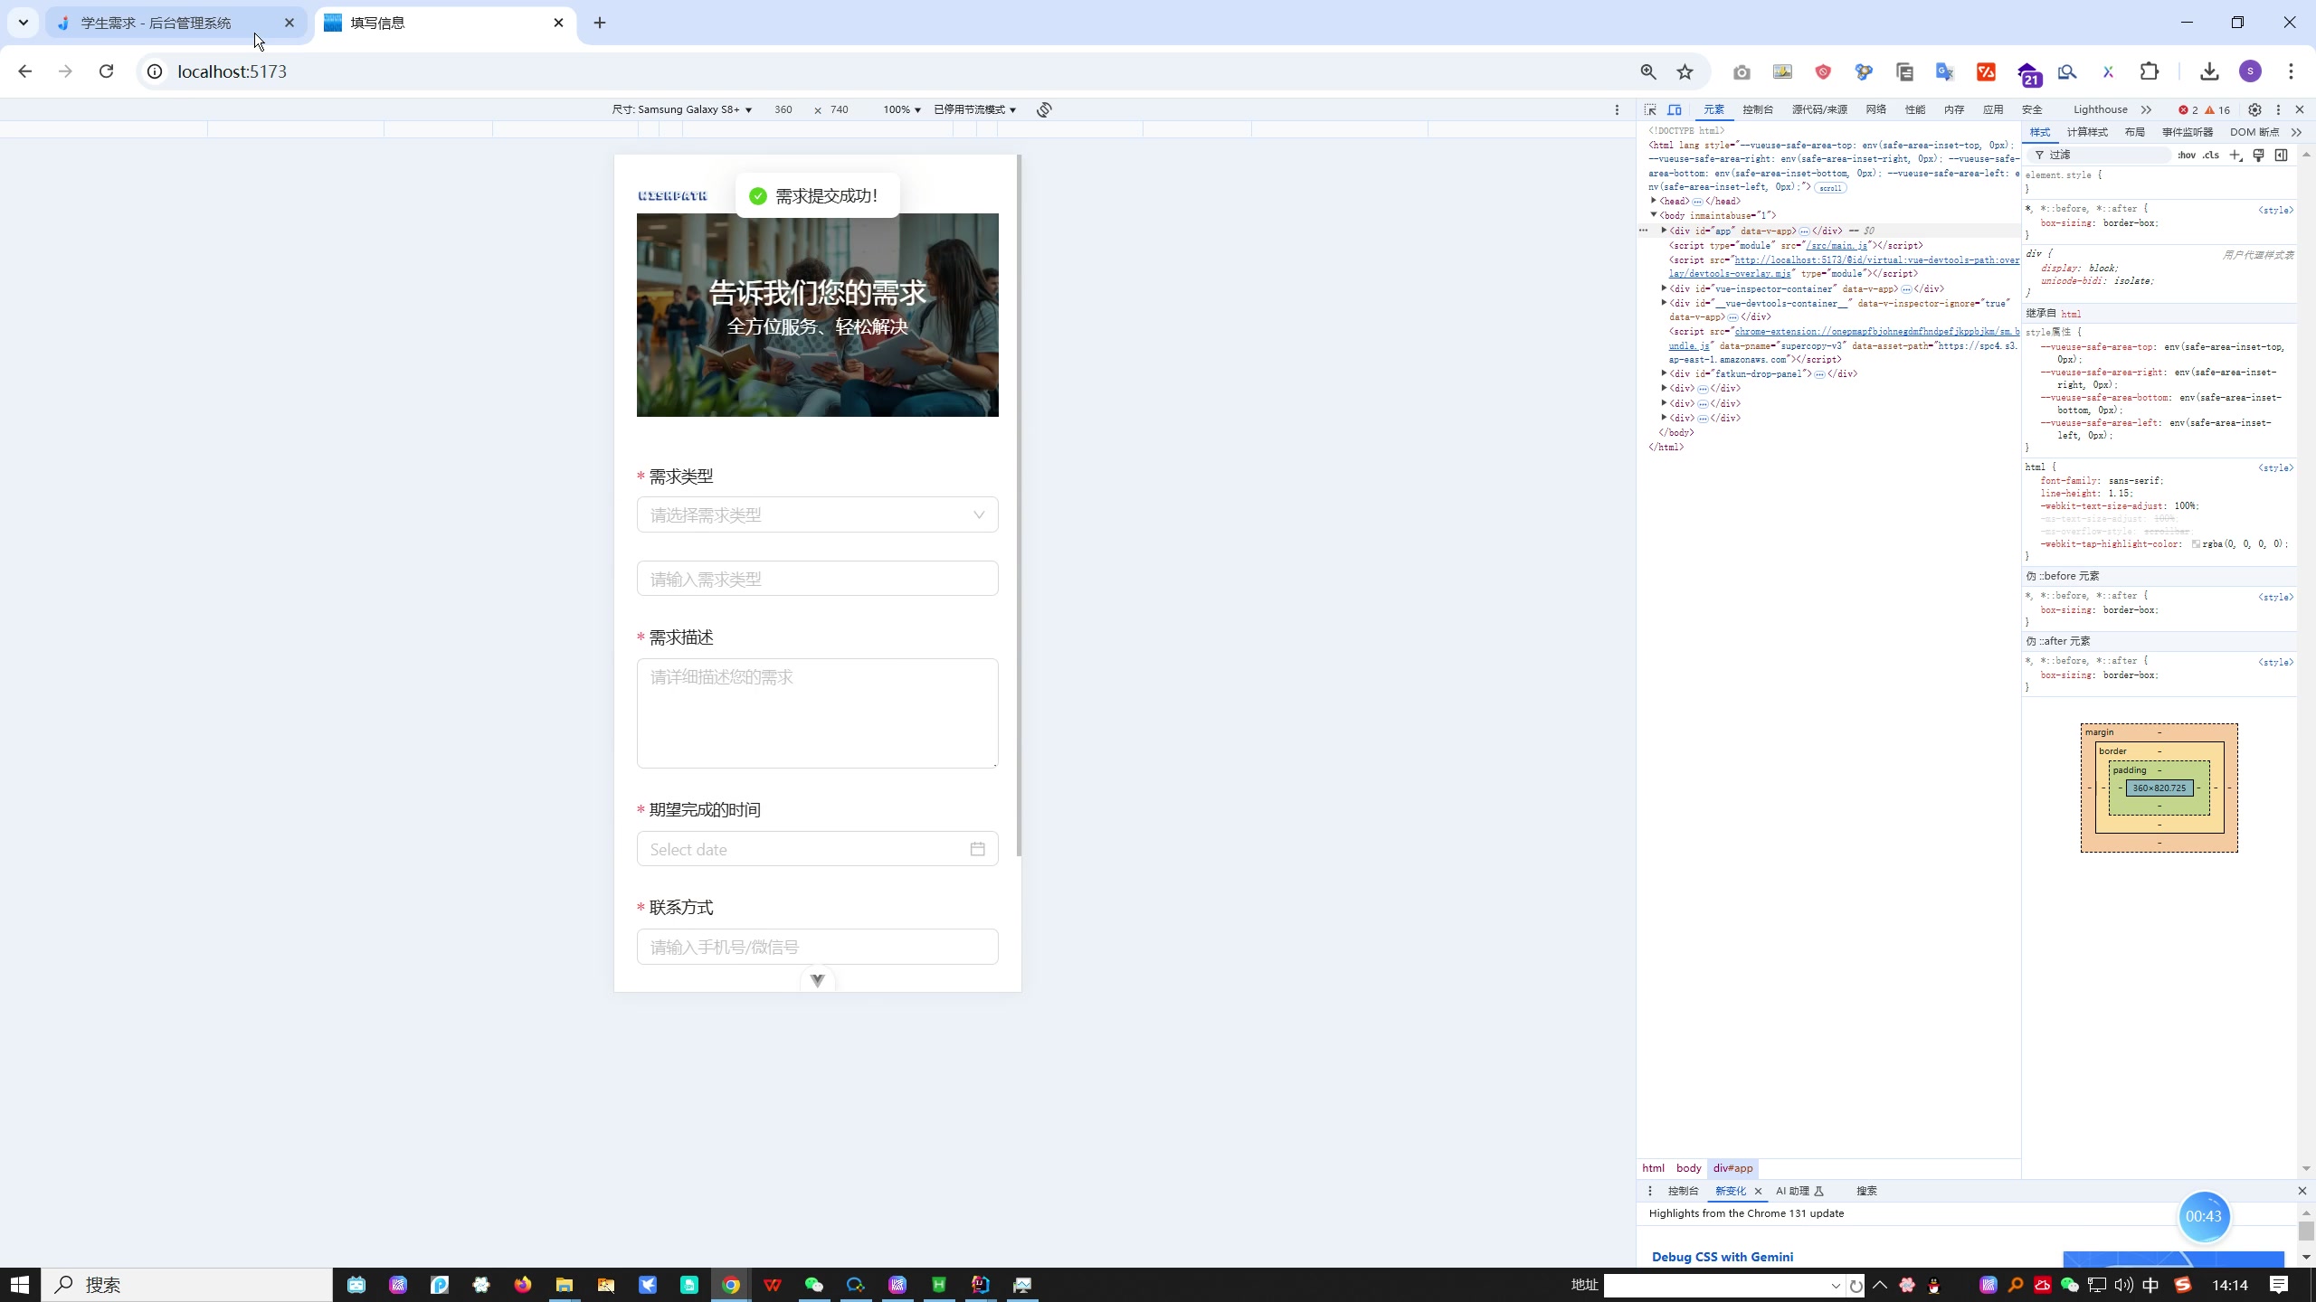View site information icon

155,71
